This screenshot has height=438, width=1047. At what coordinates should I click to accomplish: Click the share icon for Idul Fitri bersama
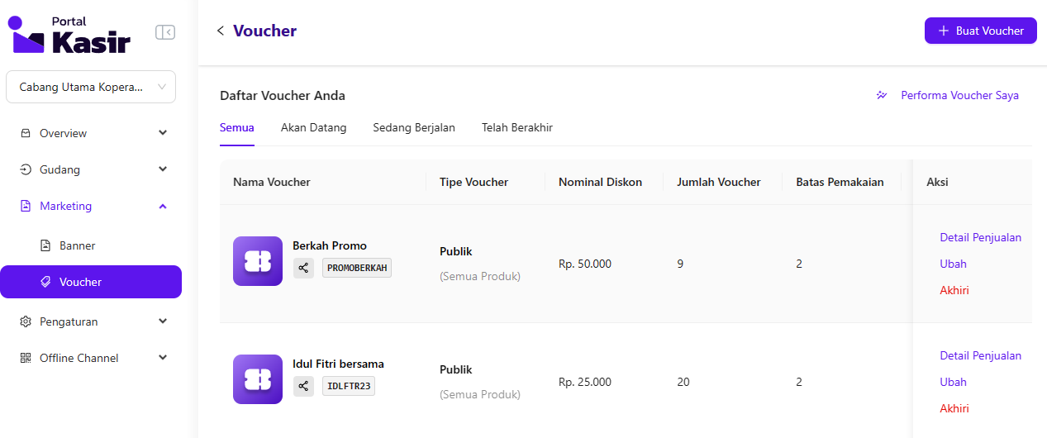pyautogui.click(x=303, y=386)
